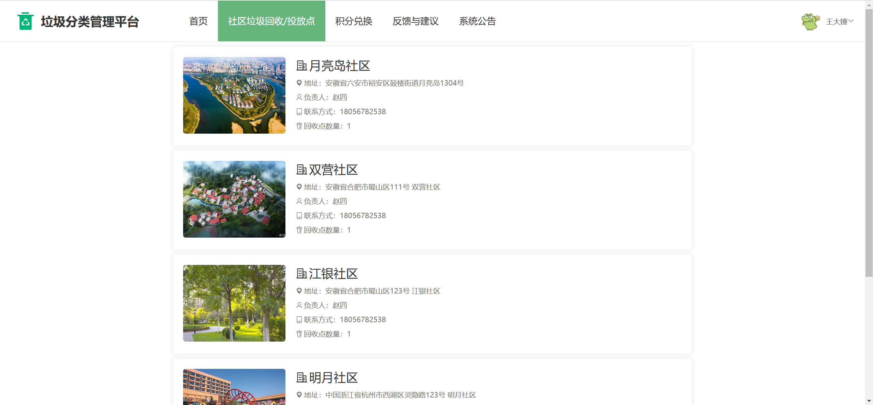Viewport: 873px width, 405px height.
Task: Click the 双营社区 aerial village thumbnail
Action: pyautogui.click(x=234, y=199)
